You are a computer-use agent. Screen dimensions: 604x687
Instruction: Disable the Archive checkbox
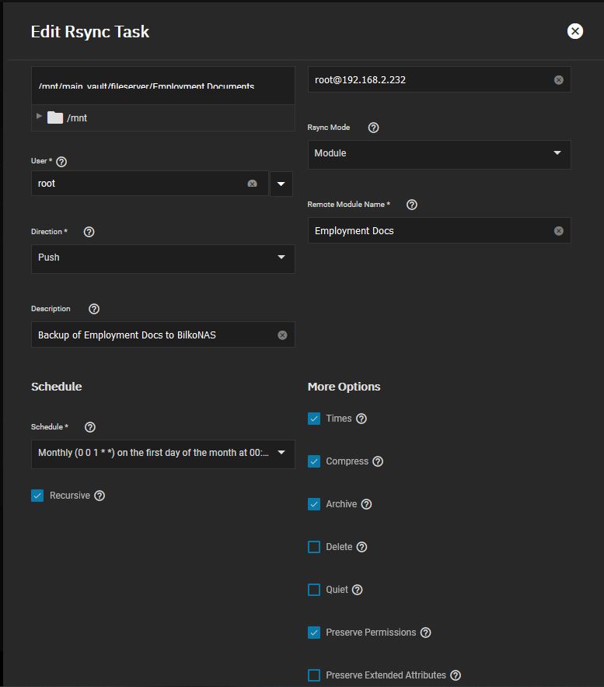(314, 504)
